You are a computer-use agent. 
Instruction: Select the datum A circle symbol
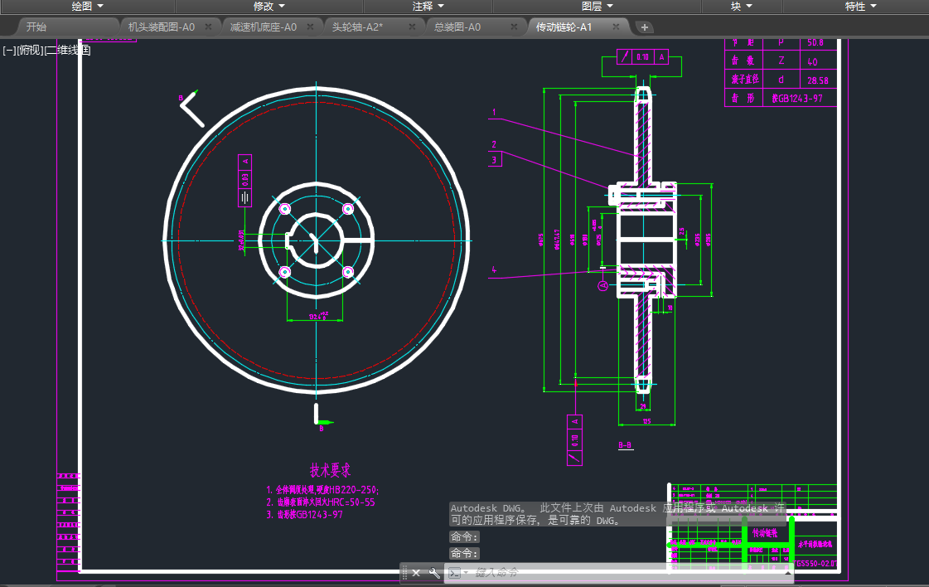(x=602, y=286)
